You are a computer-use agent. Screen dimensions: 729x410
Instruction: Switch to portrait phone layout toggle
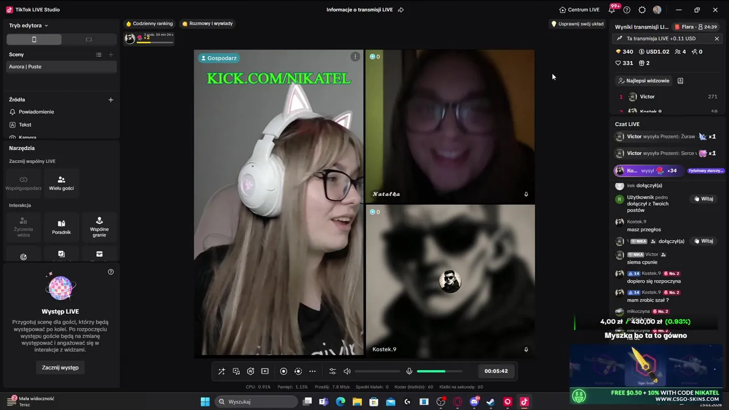(x=34, y=39)
